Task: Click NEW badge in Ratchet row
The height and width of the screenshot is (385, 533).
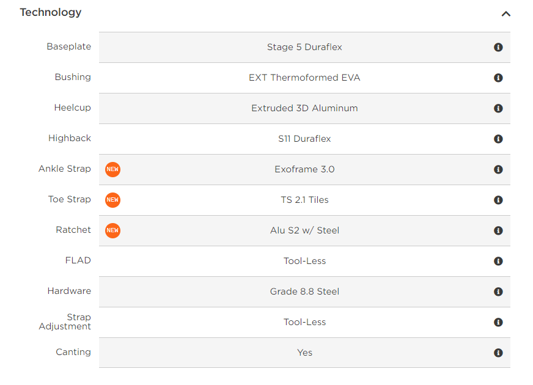Action: [x=112, y=230]
